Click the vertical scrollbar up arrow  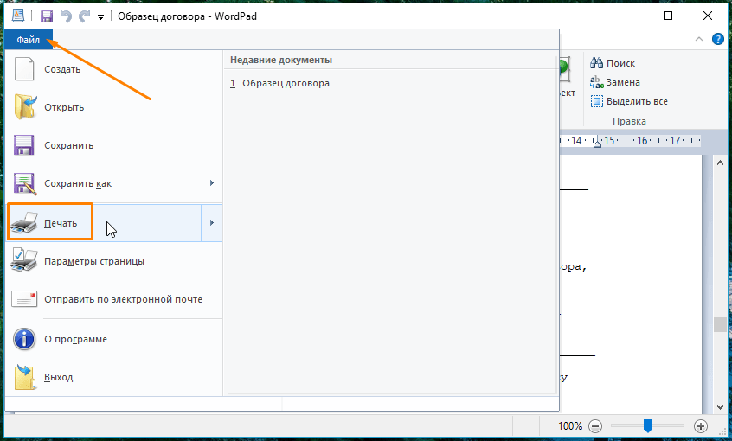pyautogui.click(x=720, y=163)
